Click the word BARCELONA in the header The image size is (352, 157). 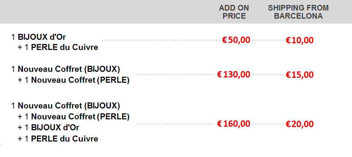298,16
